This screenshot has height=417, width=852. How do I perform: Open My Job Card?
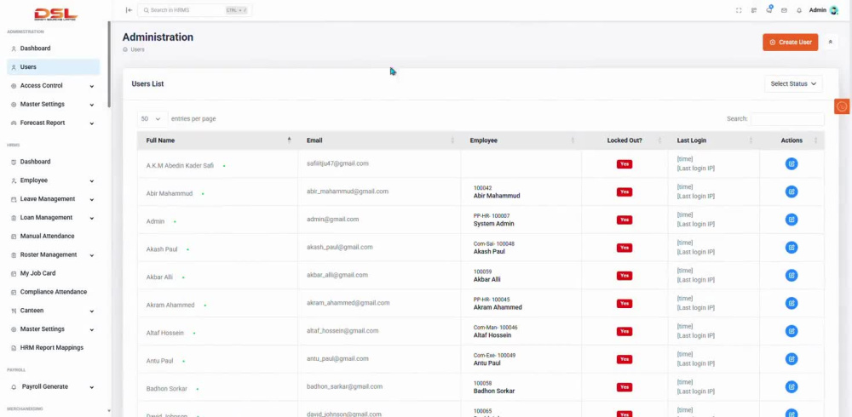(x=53, y=273)
